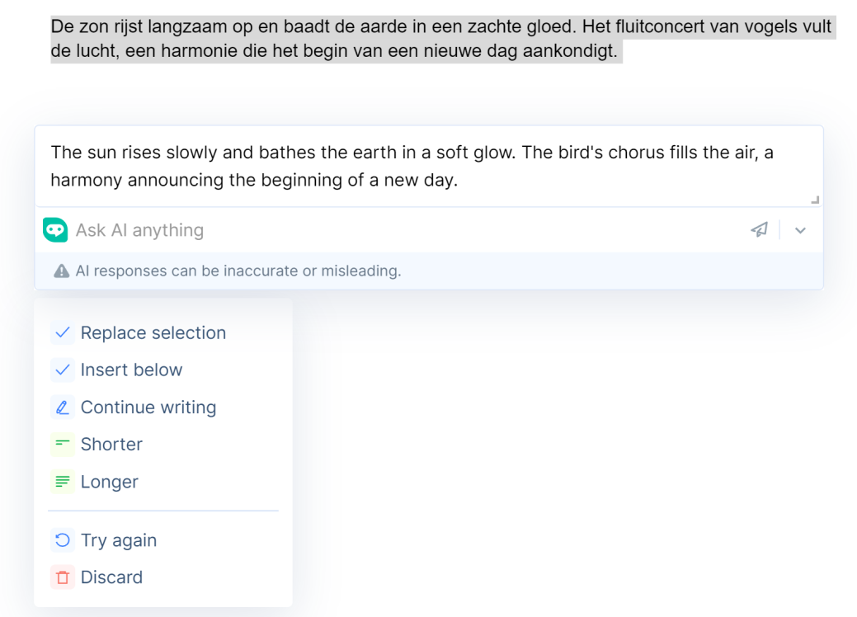Click the Shorter lines icon
857x617 pixels.
click(63, 444)
